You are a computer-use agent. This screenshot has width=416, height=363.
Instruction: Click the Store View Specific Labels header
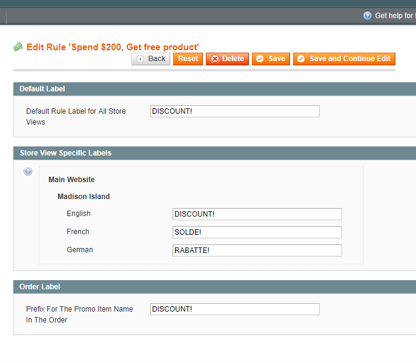pos(65,153)
